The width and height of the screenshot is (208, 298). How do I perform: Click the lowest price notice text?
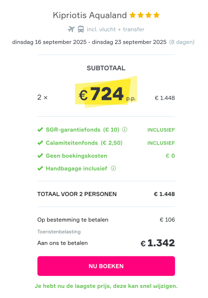[106, 286]
